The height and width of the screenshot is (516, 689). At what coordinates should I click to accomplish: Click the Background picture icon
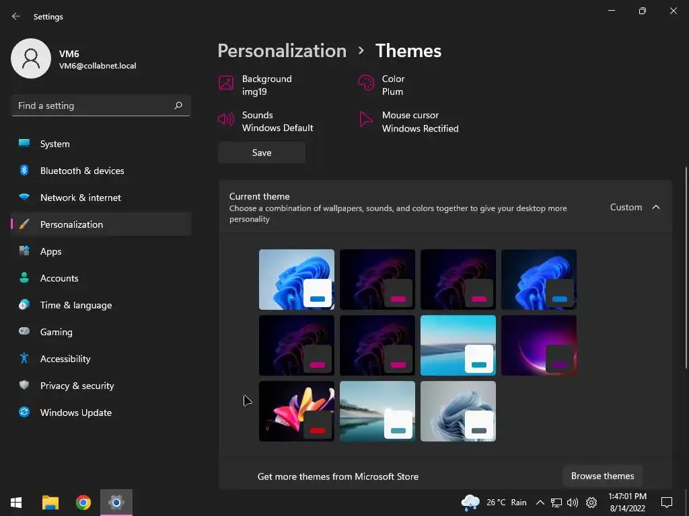click(226, 83)
